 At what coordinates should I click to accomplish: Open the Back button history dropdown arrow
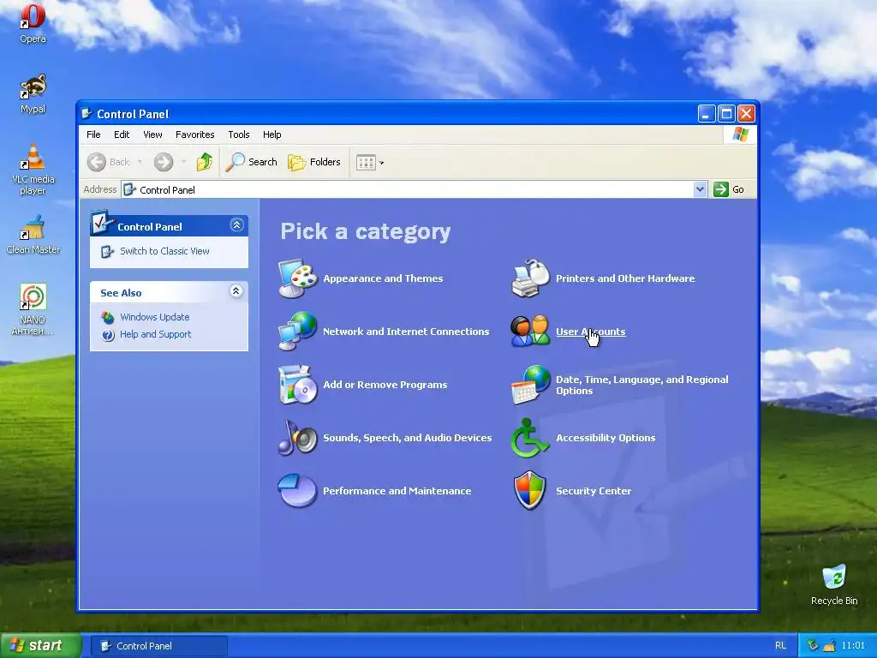(140, 162)
